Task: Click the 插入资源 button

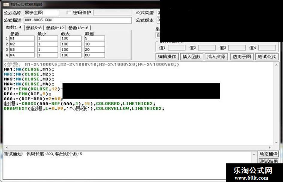Action: click(x=216, y=57)
